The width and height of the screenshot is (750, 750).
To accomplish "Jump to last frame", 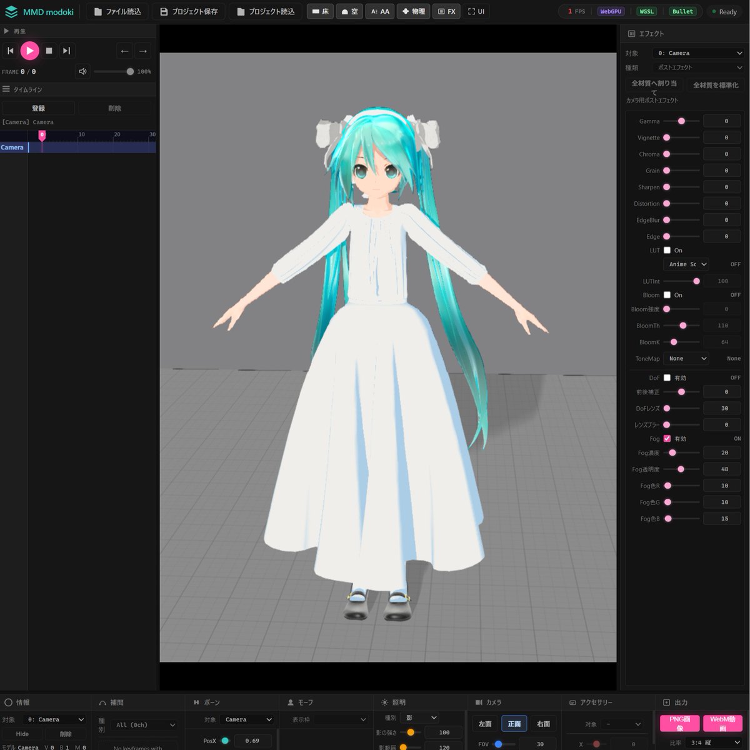I will coord(66,51).
